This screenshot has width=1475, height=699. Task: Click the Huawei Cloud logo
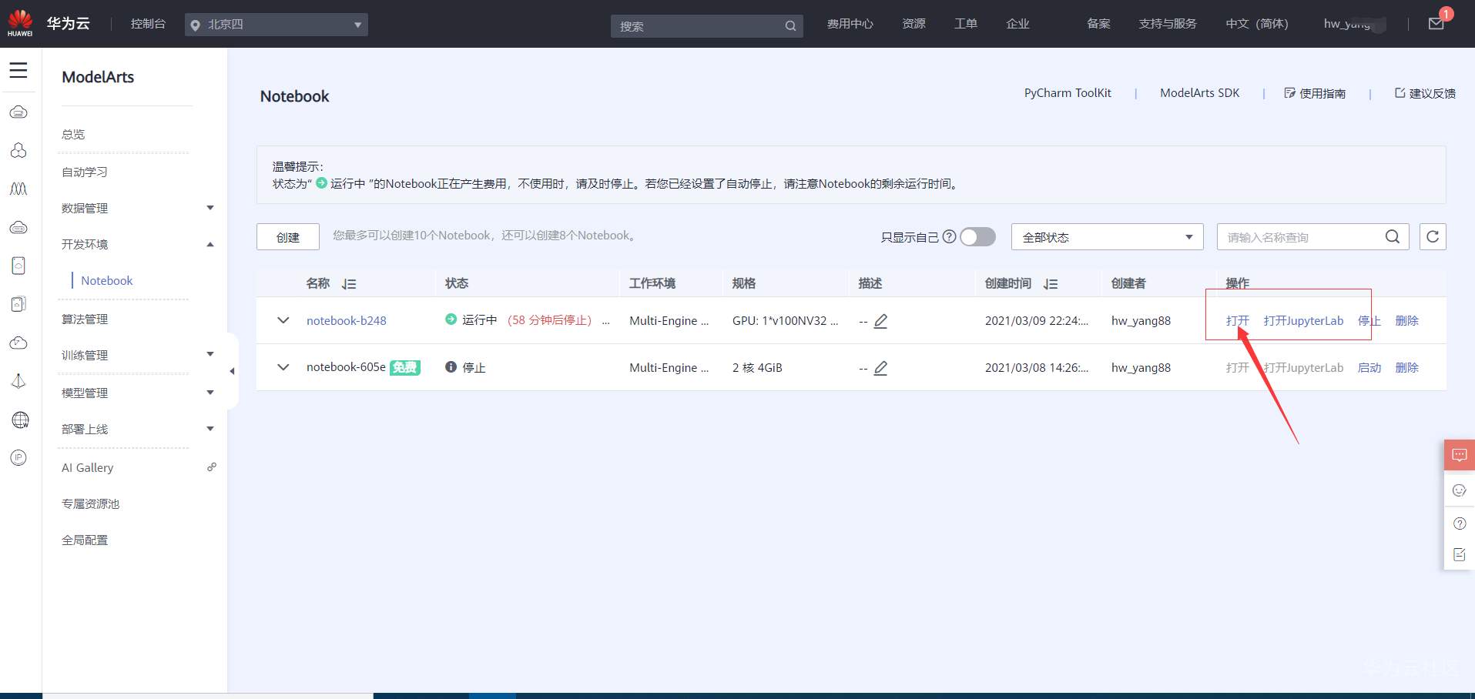(x=20, y=23)
